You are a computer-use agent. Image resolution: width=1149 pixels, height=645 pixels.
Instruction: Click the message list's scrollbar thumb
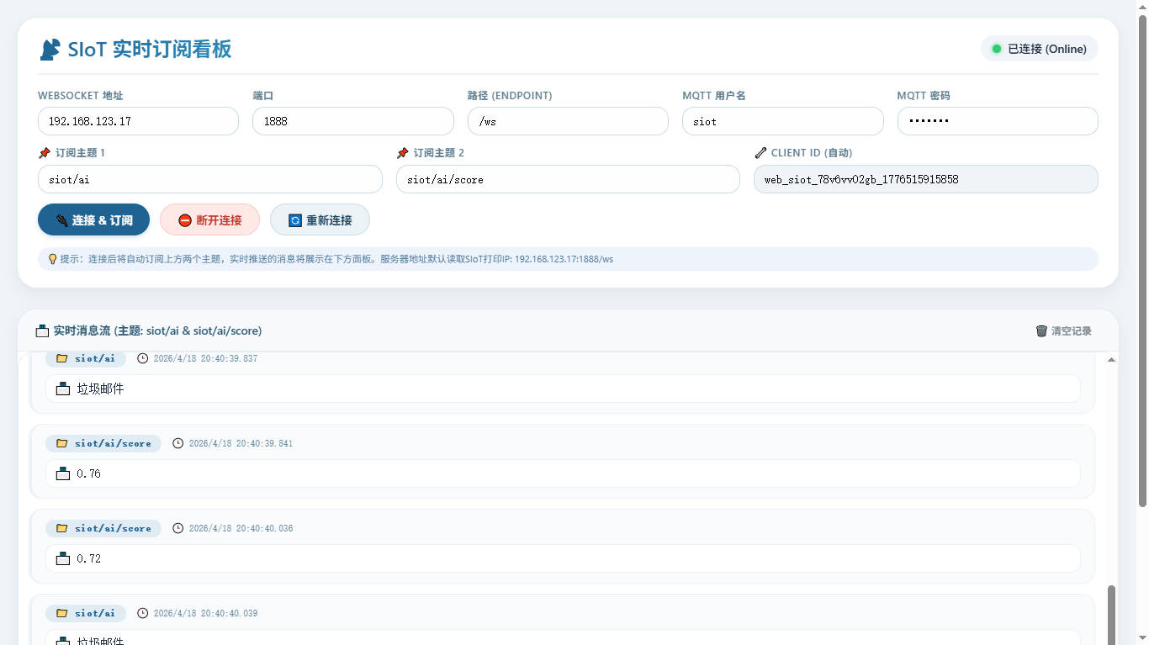1111,615
